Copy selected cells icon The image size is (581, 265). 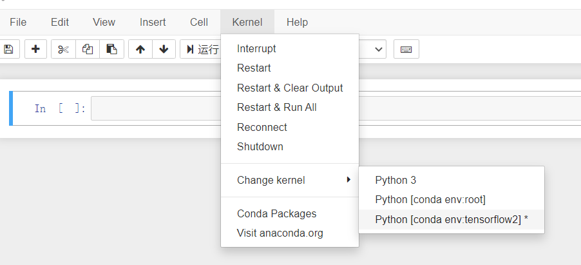[x=88, y=49]
